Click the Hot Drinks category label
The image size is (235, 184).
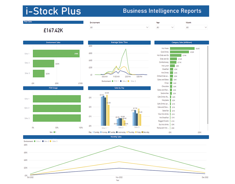pos(165,73)
